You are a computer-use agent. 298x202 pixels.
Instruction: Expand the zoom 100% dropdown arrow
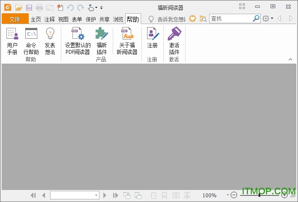[228, 195]
